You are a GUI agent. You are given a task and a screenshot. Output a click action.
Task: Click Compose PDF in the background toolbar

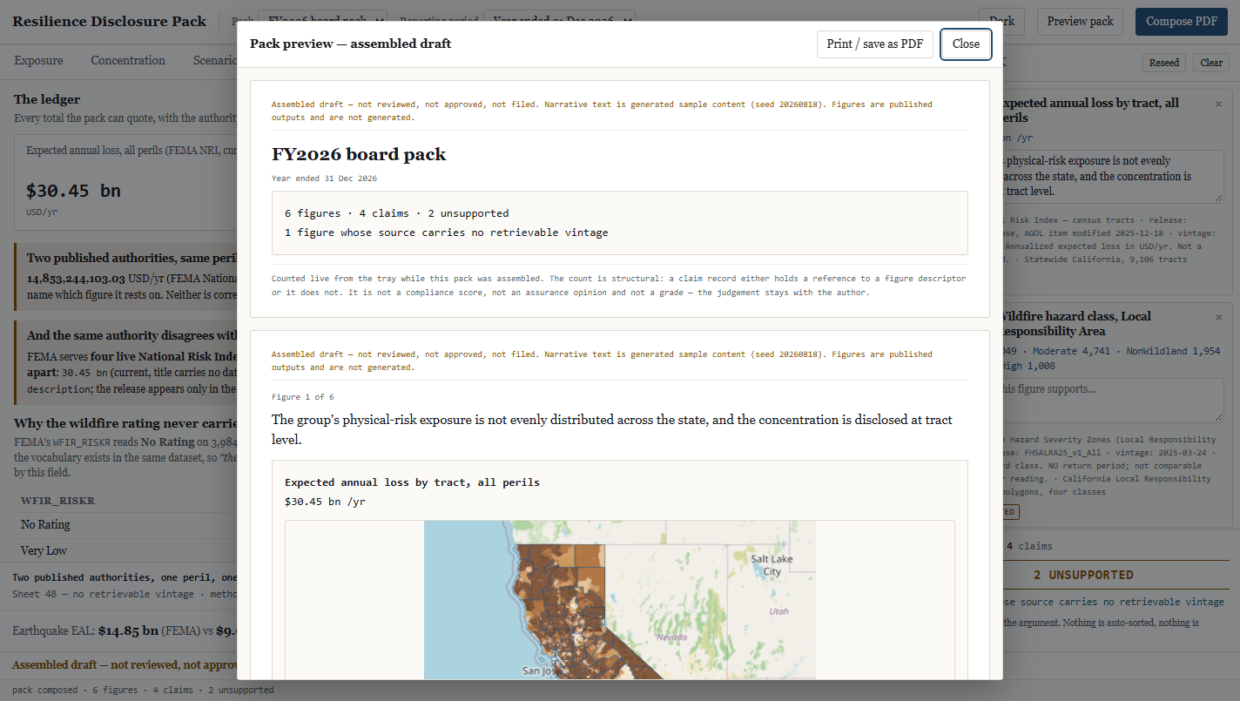pos(1182,22)
